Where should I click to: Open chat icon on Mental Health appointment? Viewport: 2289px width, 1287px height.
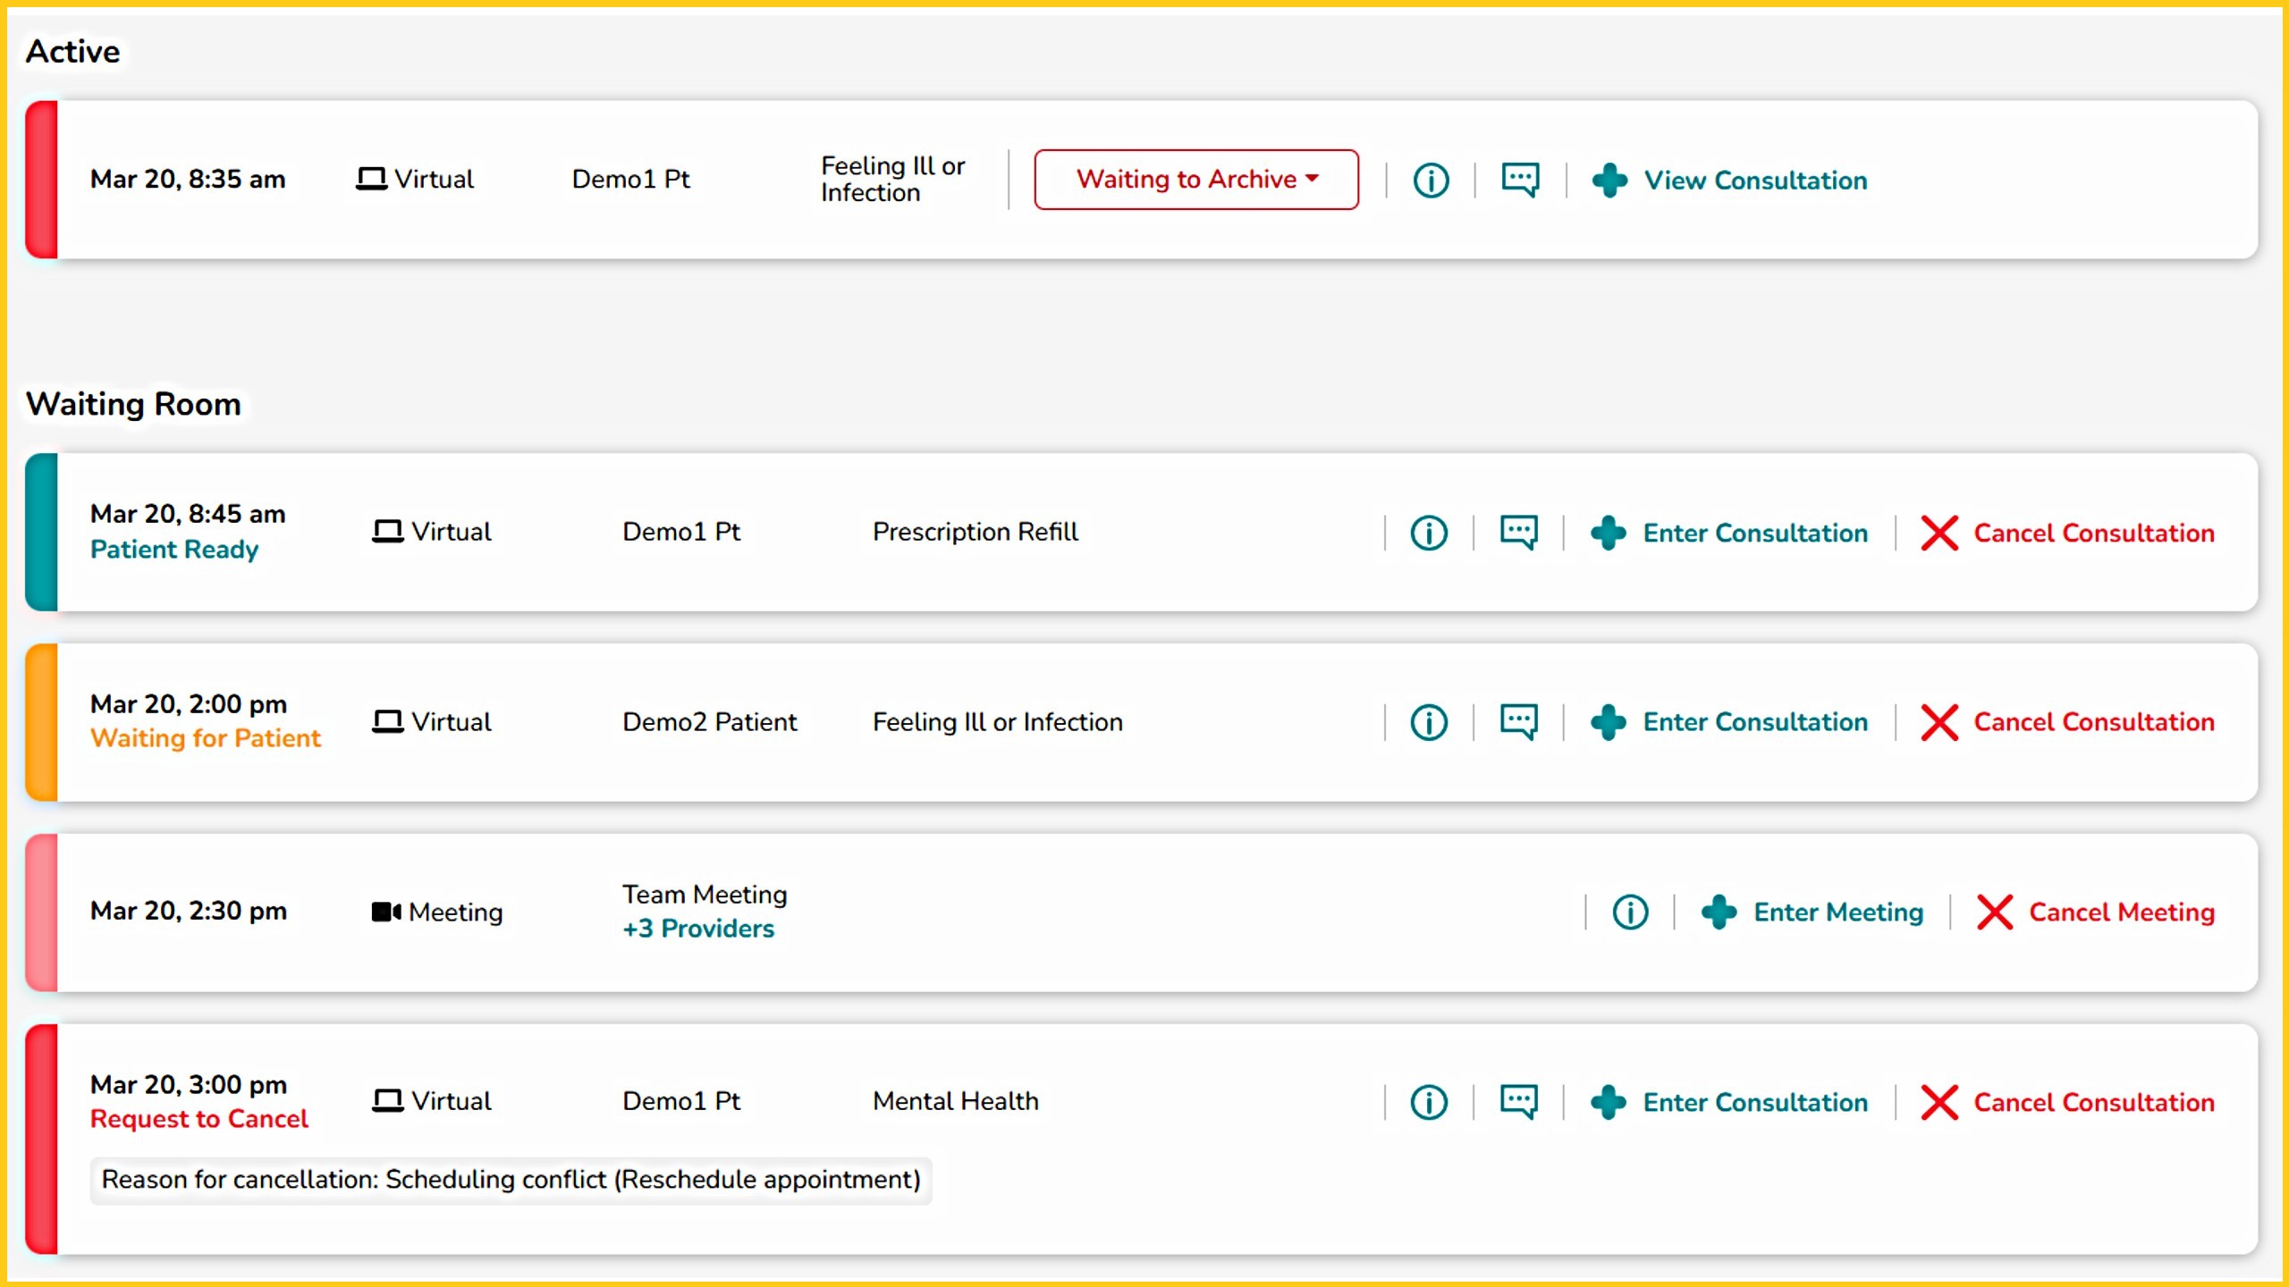pyautogui.click(x=1518, y=1102)
